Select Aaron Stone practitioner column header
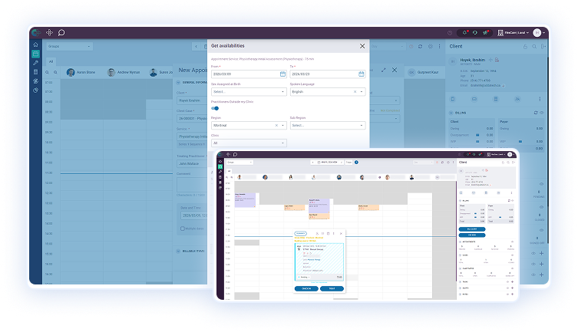Image resolution: width=578 pixels, height=332 pixels. (x=78, y=73)
